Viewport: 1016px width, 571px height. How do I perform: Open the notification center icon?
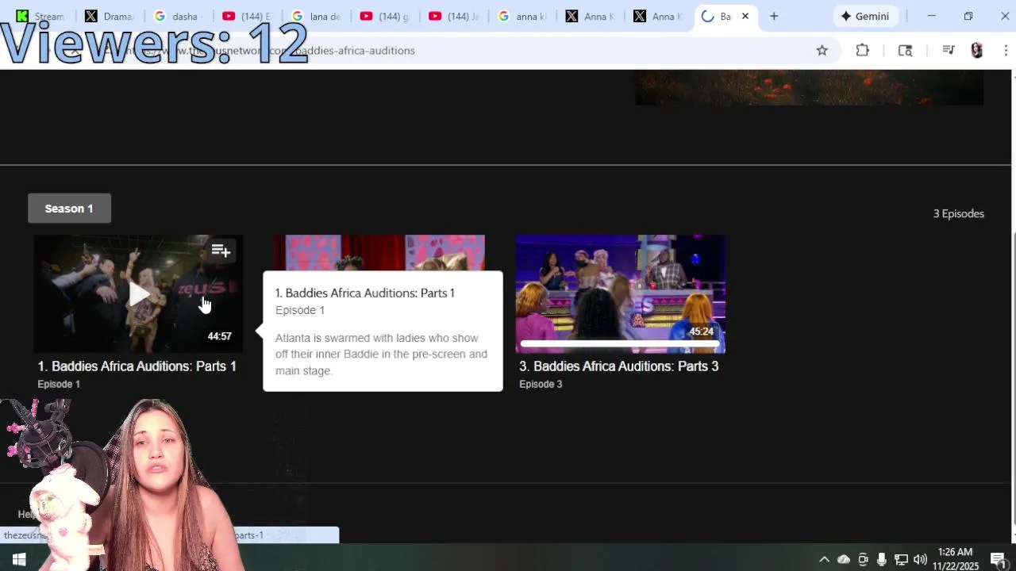click(x=999, y=559)
